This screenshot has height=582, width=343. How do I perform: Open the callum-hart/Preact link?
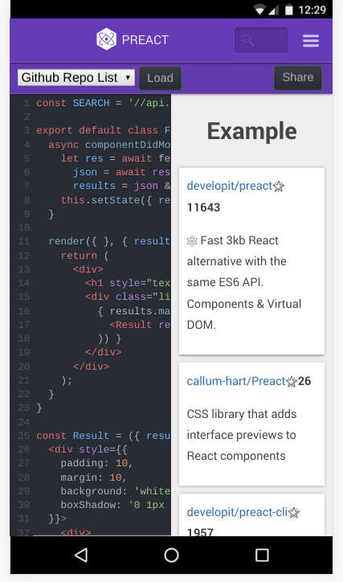236,381
